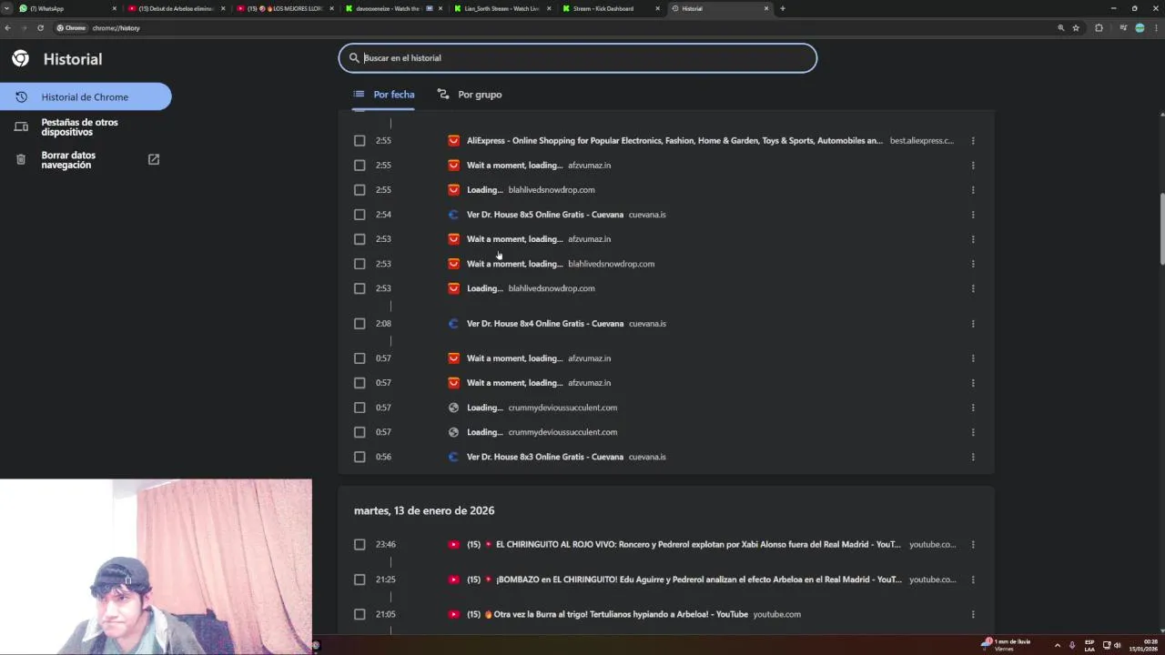Close the WhatsApp browser tab
1165x655 pixels.
(114, 8)
